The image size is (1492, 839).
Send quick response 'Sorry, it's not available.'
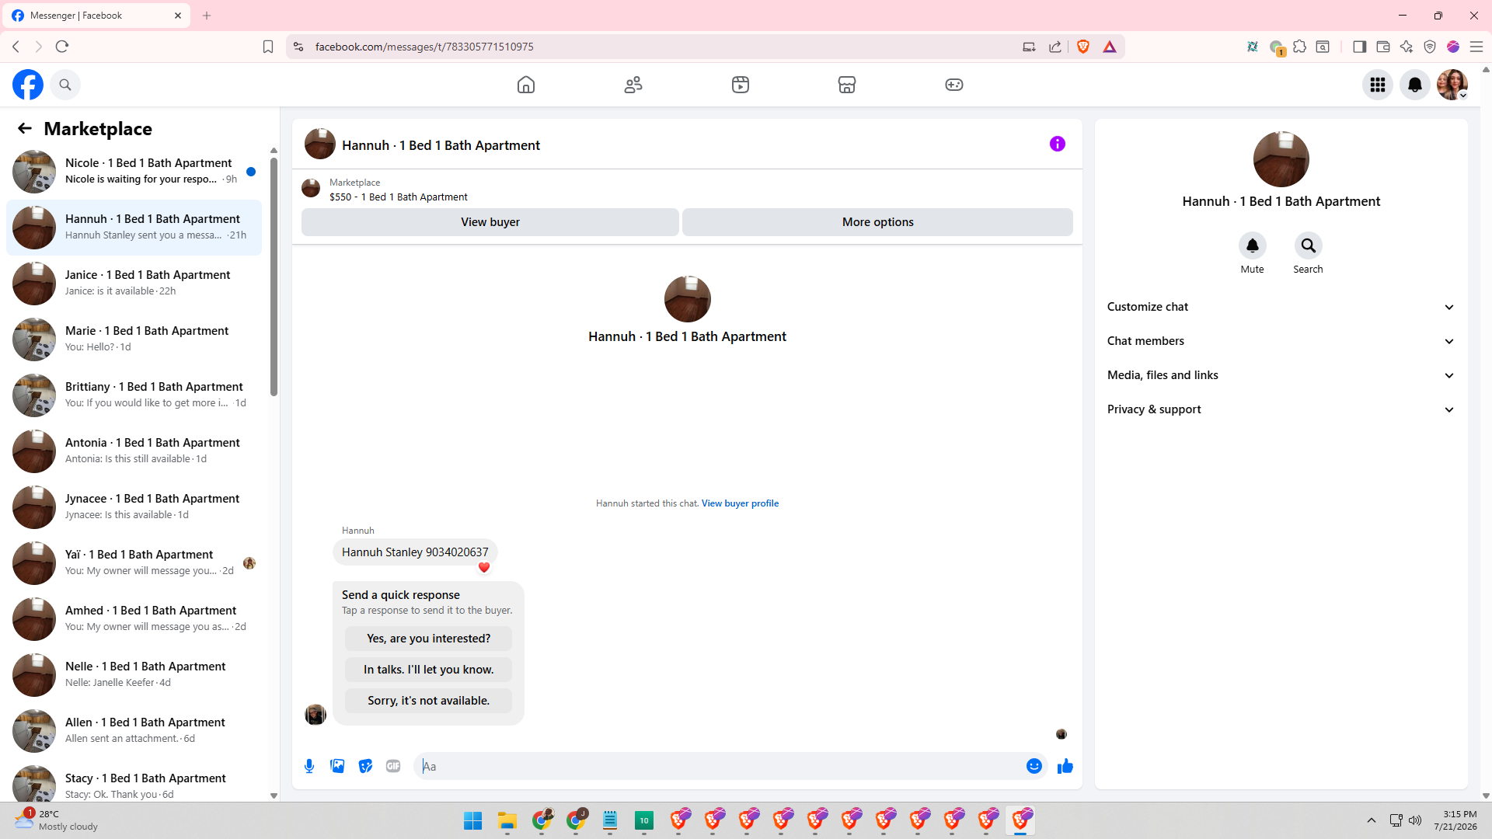point(429,701)
